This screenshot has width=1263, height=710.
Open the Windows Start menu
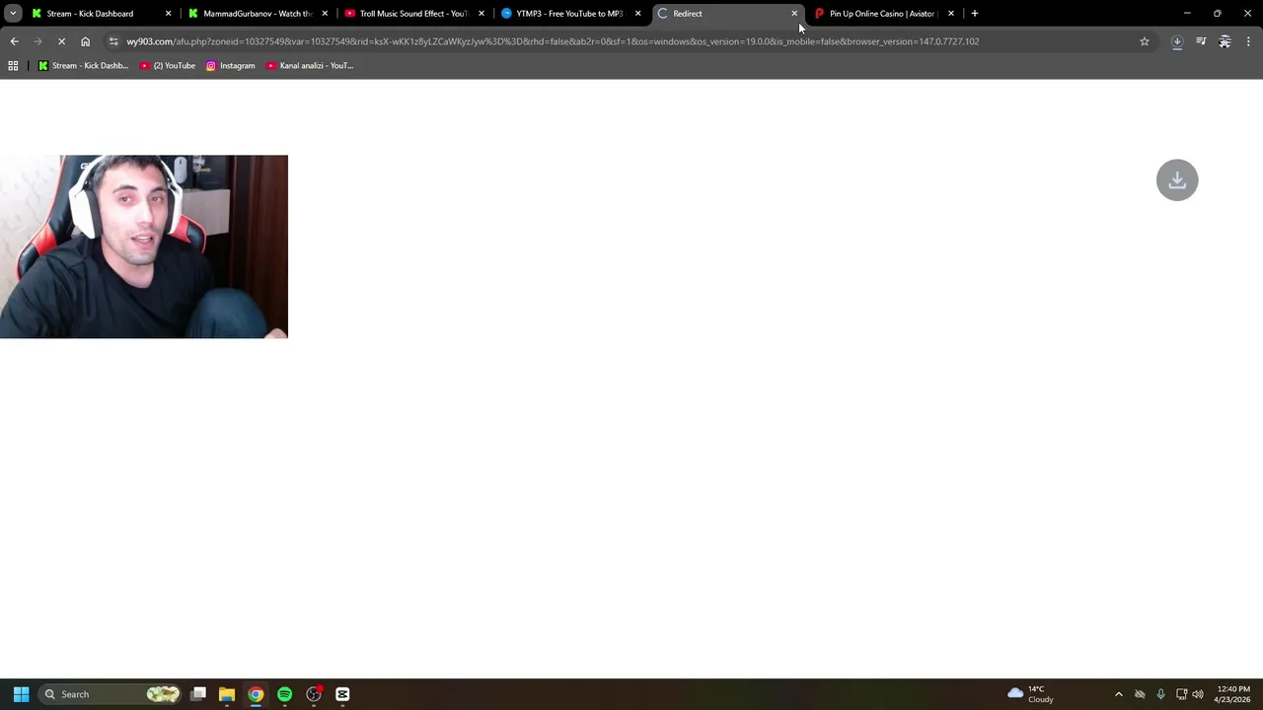coord(21,694)
